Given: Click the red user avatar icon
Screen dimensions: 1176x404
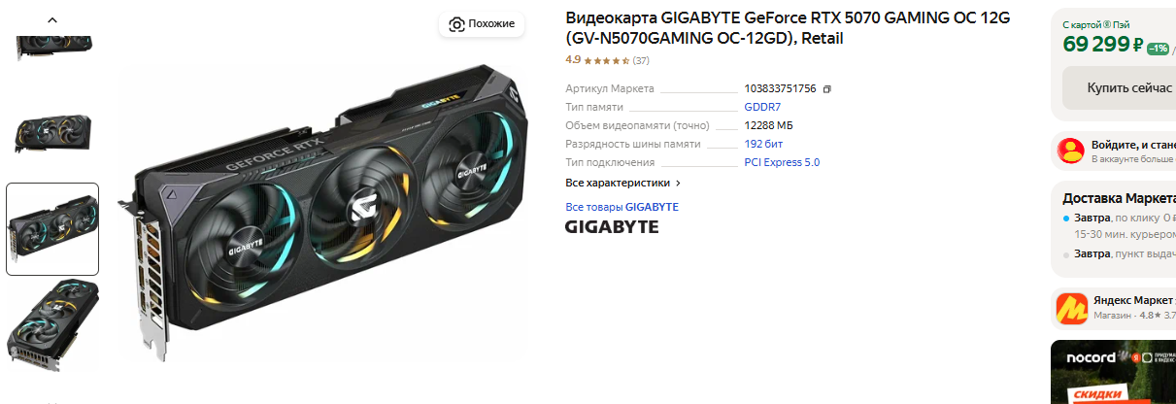Looking at the screenshot, I should [x=1071, y=150].
